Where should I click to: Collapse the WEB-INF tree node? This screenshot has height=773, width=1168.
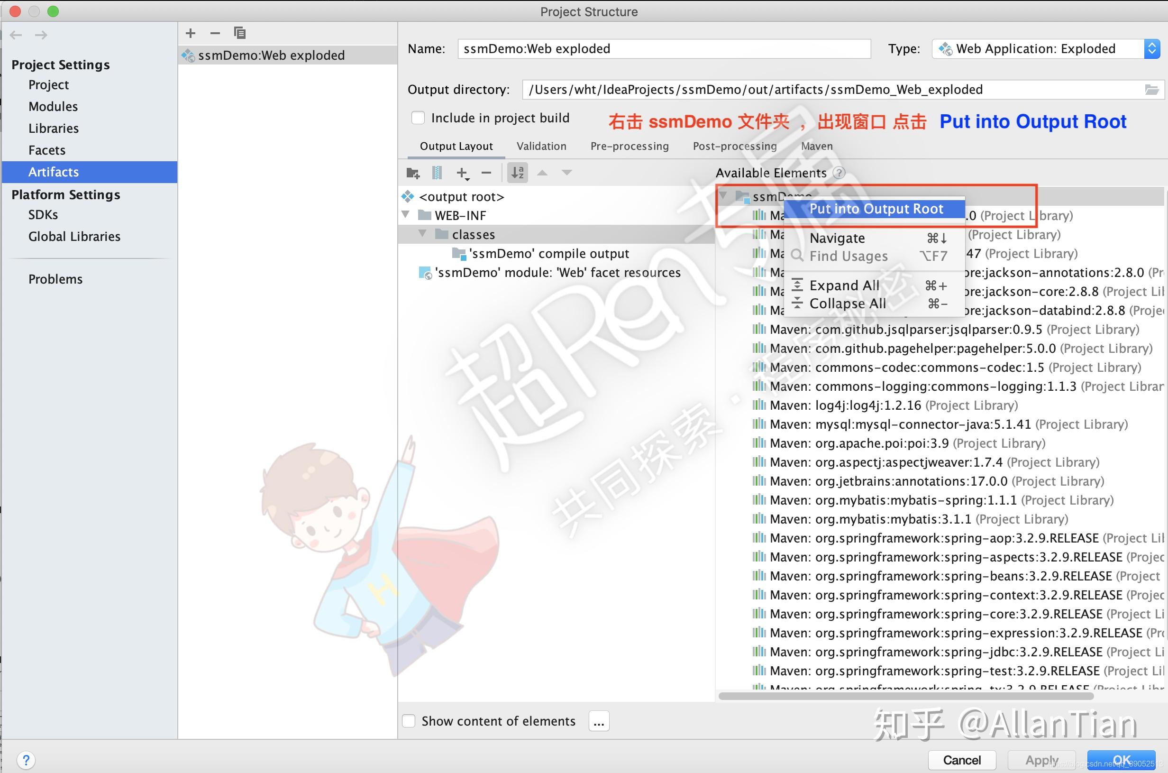pyautogui.click(x=405, y=215)
